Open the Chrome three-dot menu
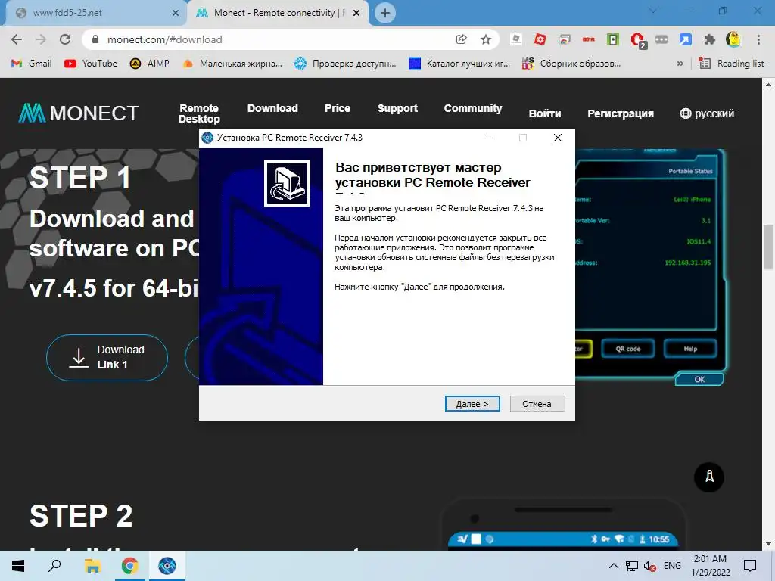 point(758,39)
